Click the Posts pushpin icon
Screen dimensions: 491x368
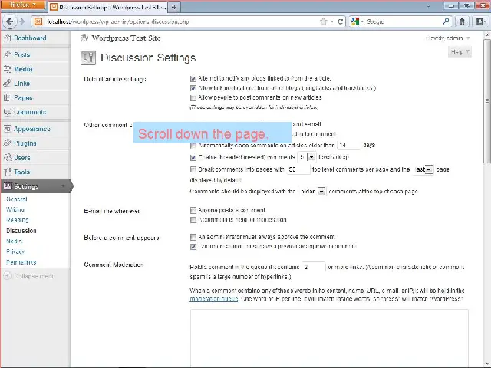(7, 54)
